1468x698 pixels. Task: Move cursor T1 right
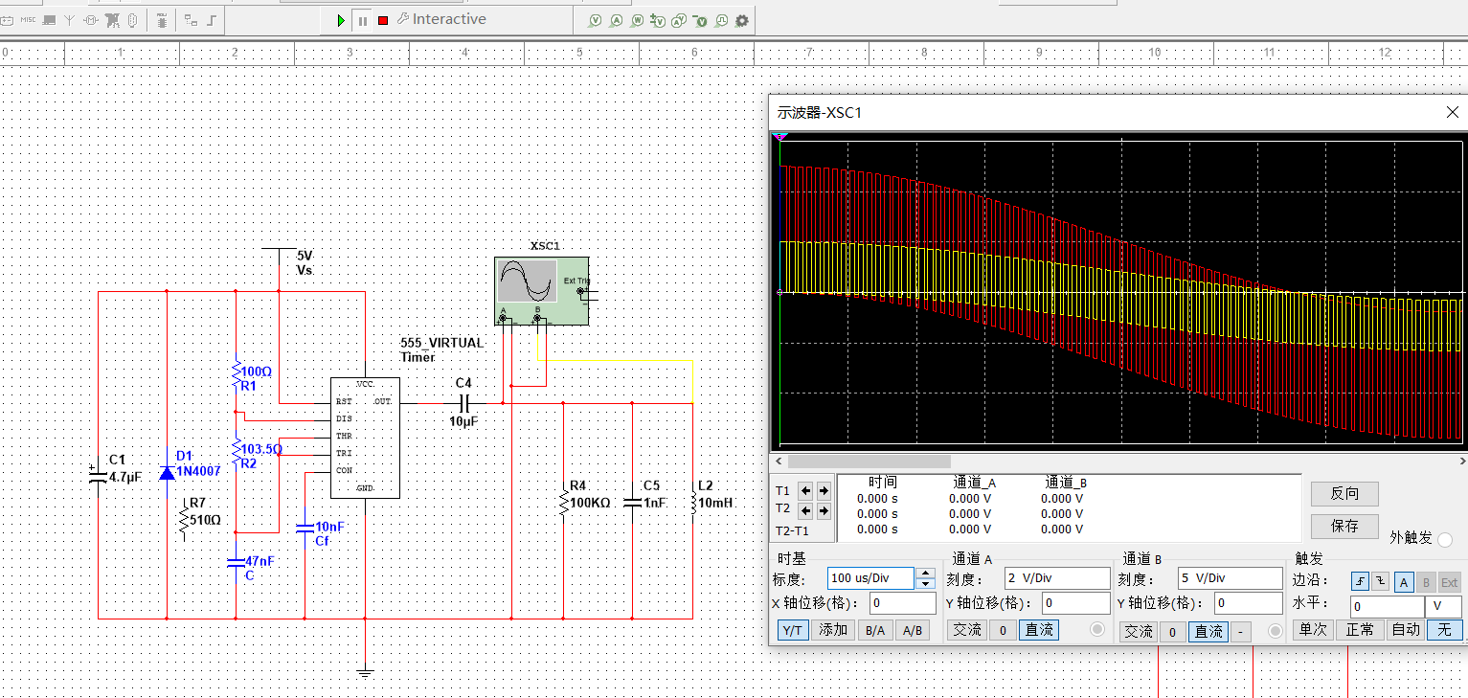[824, 490]
